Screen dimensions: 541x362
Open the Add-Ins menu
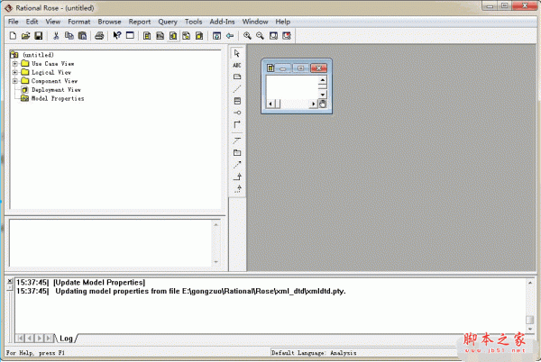tap(222, 22)
